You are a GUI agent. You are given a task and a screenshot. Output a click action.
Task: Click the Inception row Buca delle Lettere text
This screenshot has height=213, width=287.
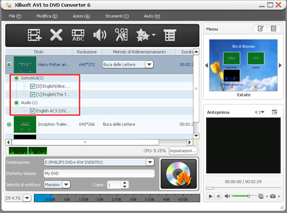(x=119, y=124)
